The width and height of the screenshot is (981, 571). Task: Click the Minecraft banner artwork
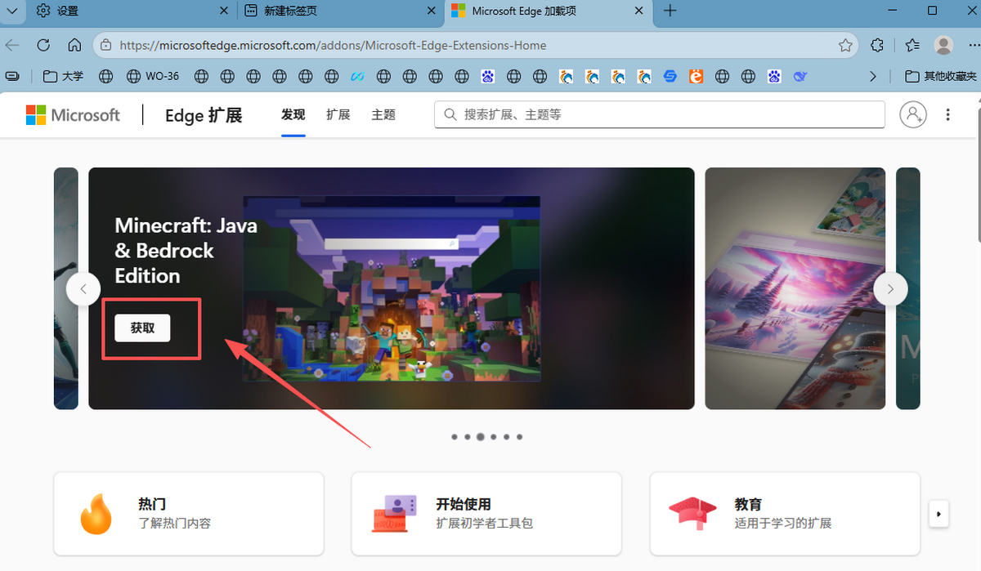392,289
